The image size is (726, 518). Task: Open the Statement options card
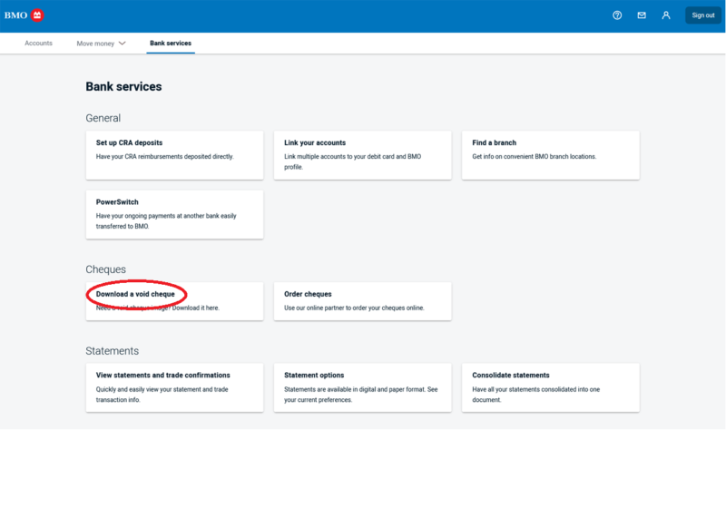pos(362,387)
